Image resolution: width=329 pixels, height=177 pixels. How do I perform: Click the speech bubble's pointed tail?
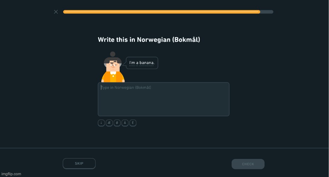pos(125,63)
